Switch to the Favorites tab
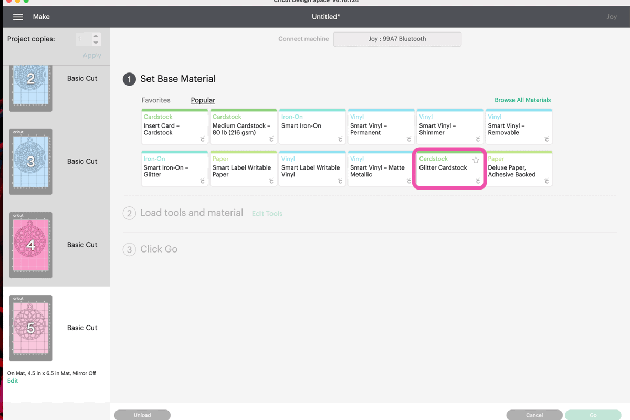The height and width of the screenshot is (420, 630). pyautogui.click(x=156, y=100)
